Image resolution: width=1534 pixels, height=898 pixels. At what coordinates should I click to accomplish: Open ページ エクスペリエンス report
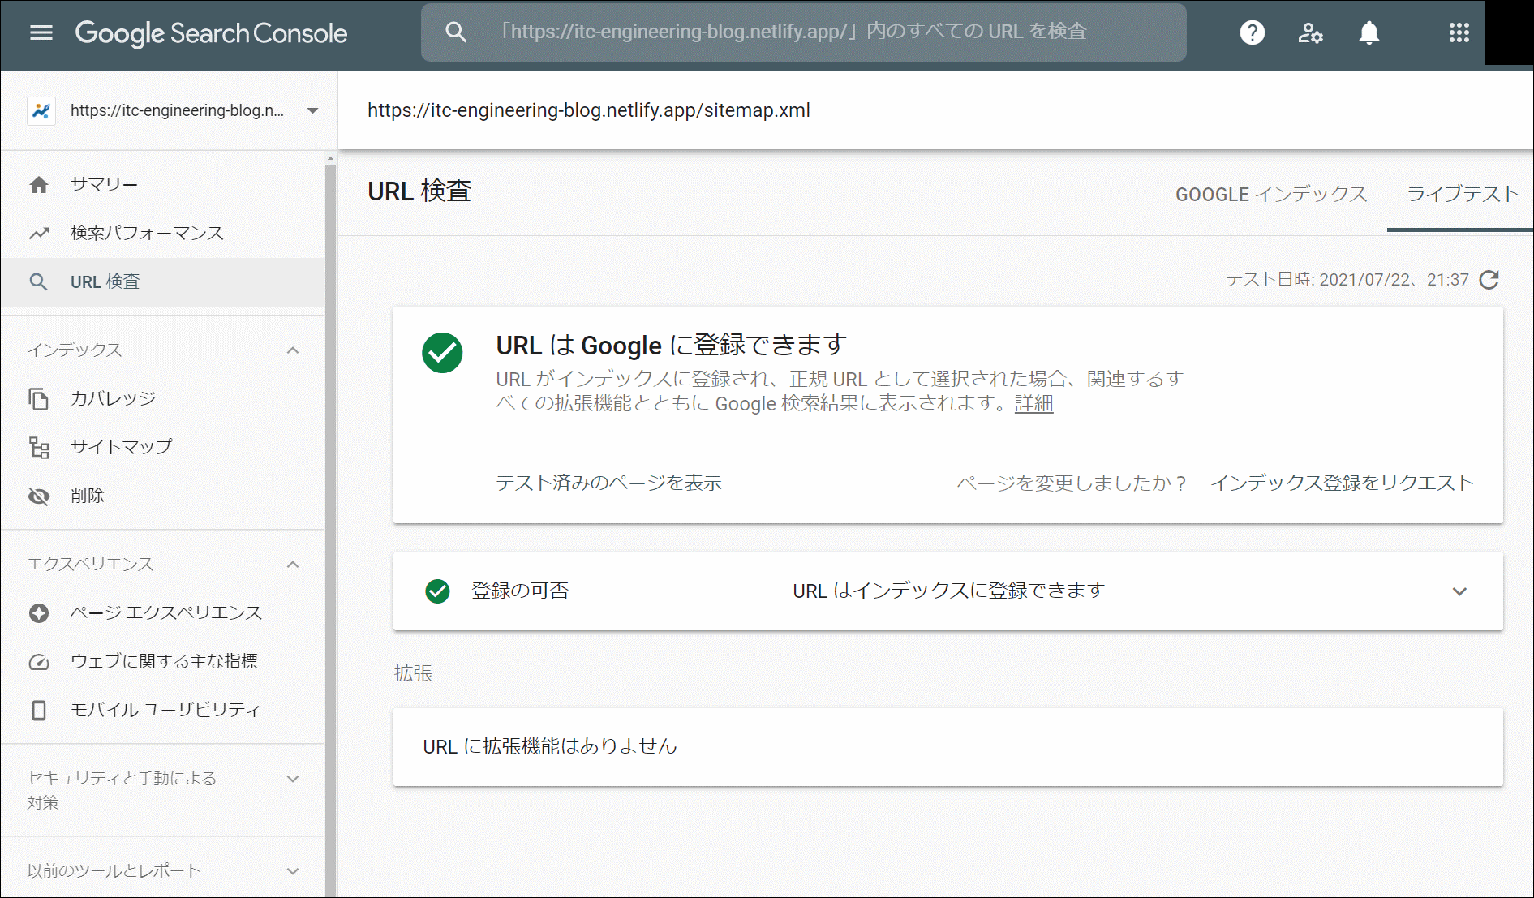tap(163, 613)
